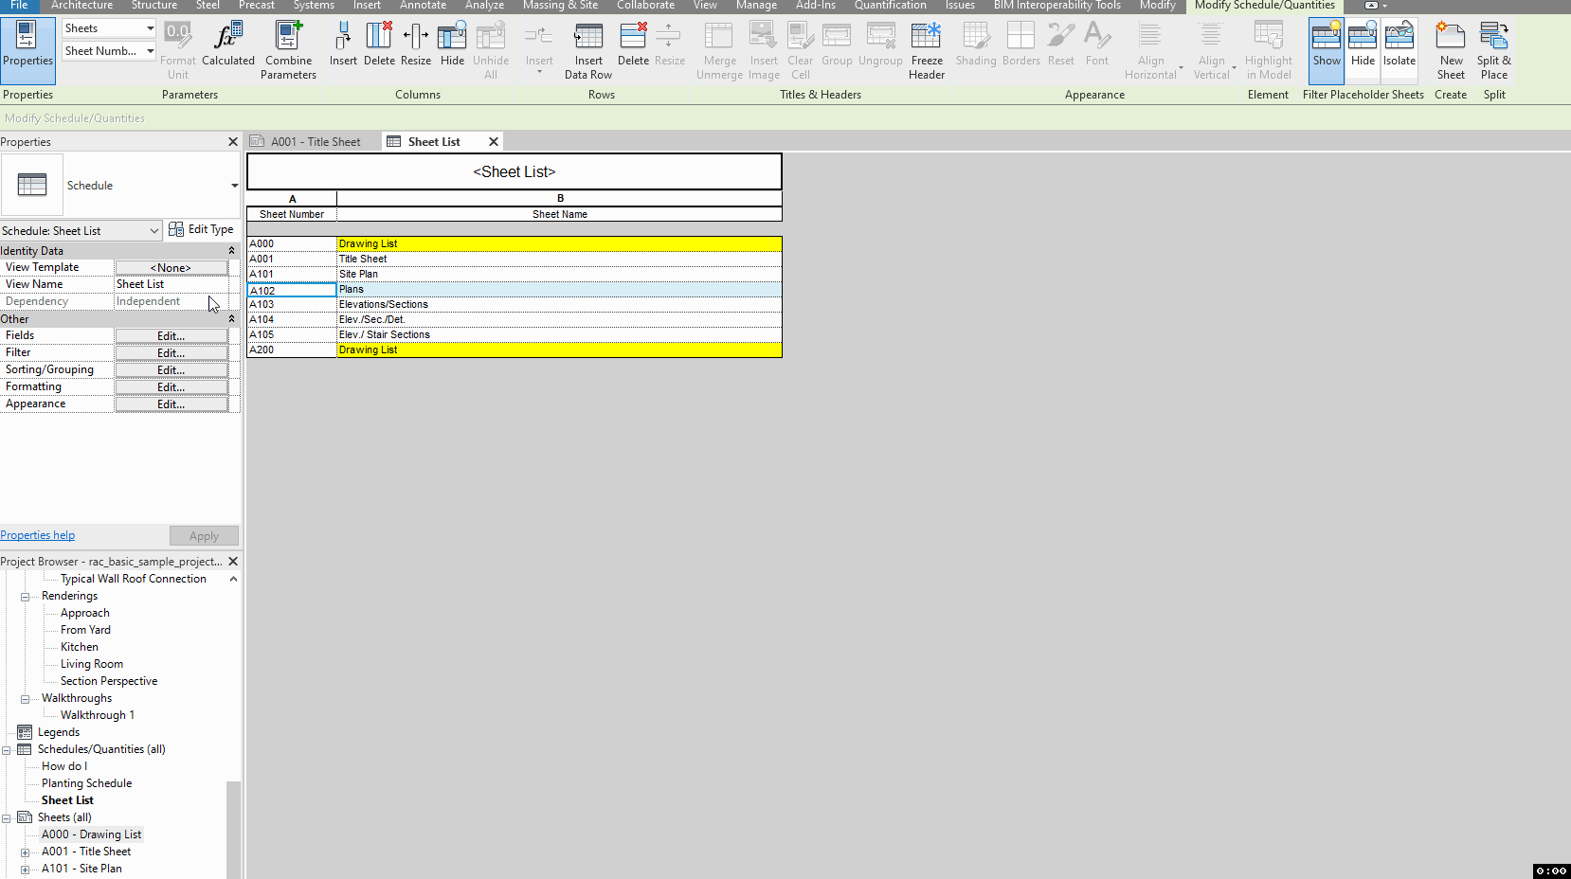Hide the selected column
This screenshot has width=1571, height=879.
pos(452,45)
